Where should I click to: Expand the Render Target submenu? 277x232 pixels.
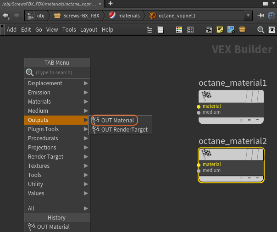(57, 157)
